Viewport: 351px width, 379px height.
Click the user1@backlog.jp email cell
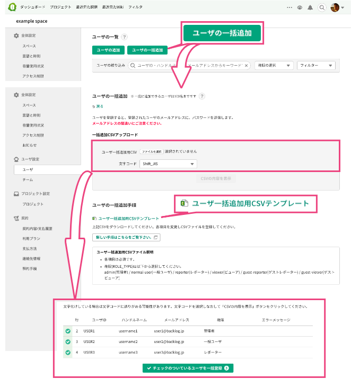169,331
